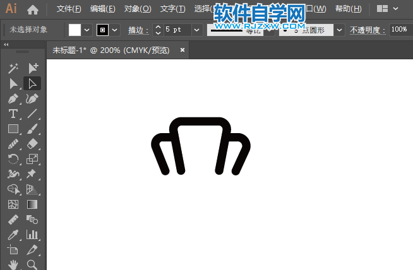Select the Gradient tool
This screenshot has height=270, width=413.
[x=32, y=204]
